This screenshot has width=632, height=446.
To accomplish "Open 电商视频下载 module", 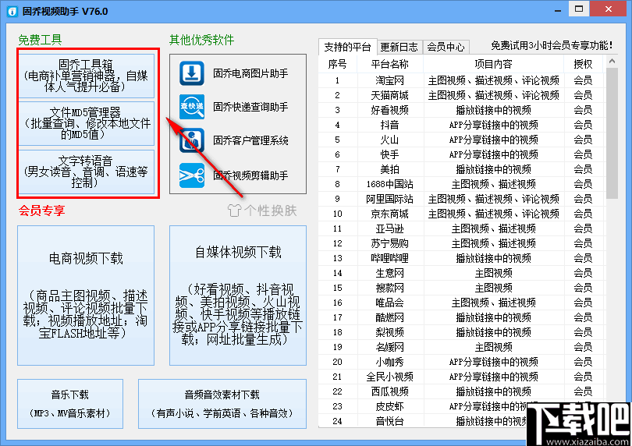I will point(86,296).
